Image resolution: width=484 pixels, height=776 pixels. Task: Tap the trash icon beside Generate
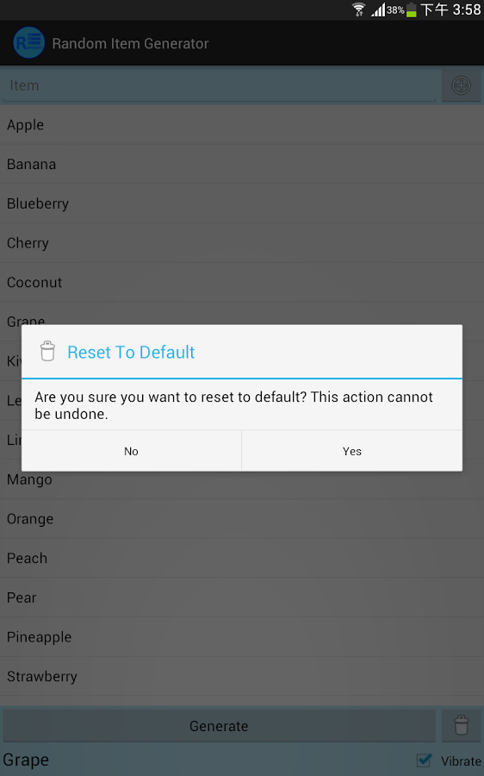pyautogui.click(x=462, y=725)
